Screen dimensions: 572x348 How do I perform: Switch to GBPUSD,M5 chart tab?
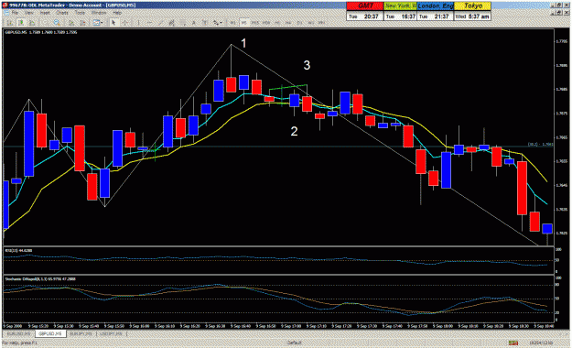pyautogui.click(x=50, y=333)
